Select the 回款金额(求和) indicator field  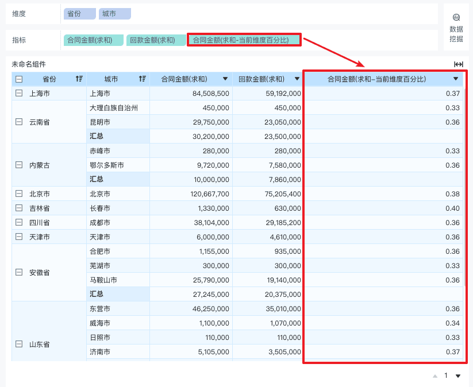(x=156, y=40)
